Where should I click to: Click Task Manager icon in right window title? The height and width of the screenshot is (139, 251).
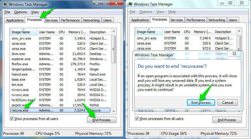point(130,4)
